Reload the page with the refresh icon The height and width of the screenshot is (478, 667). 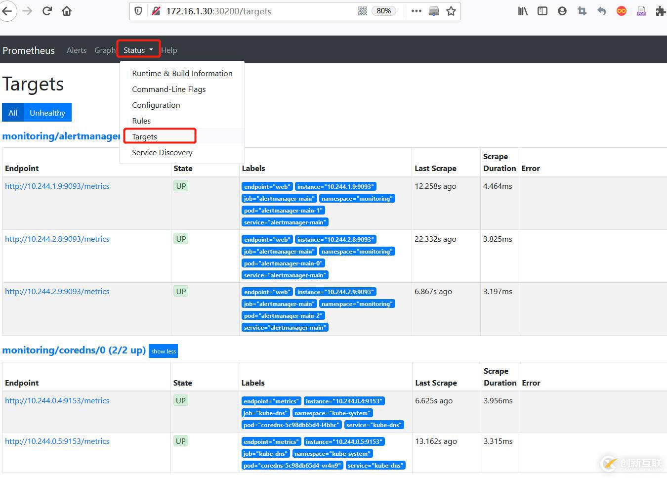pyautogui.click(x=47, y=11)
